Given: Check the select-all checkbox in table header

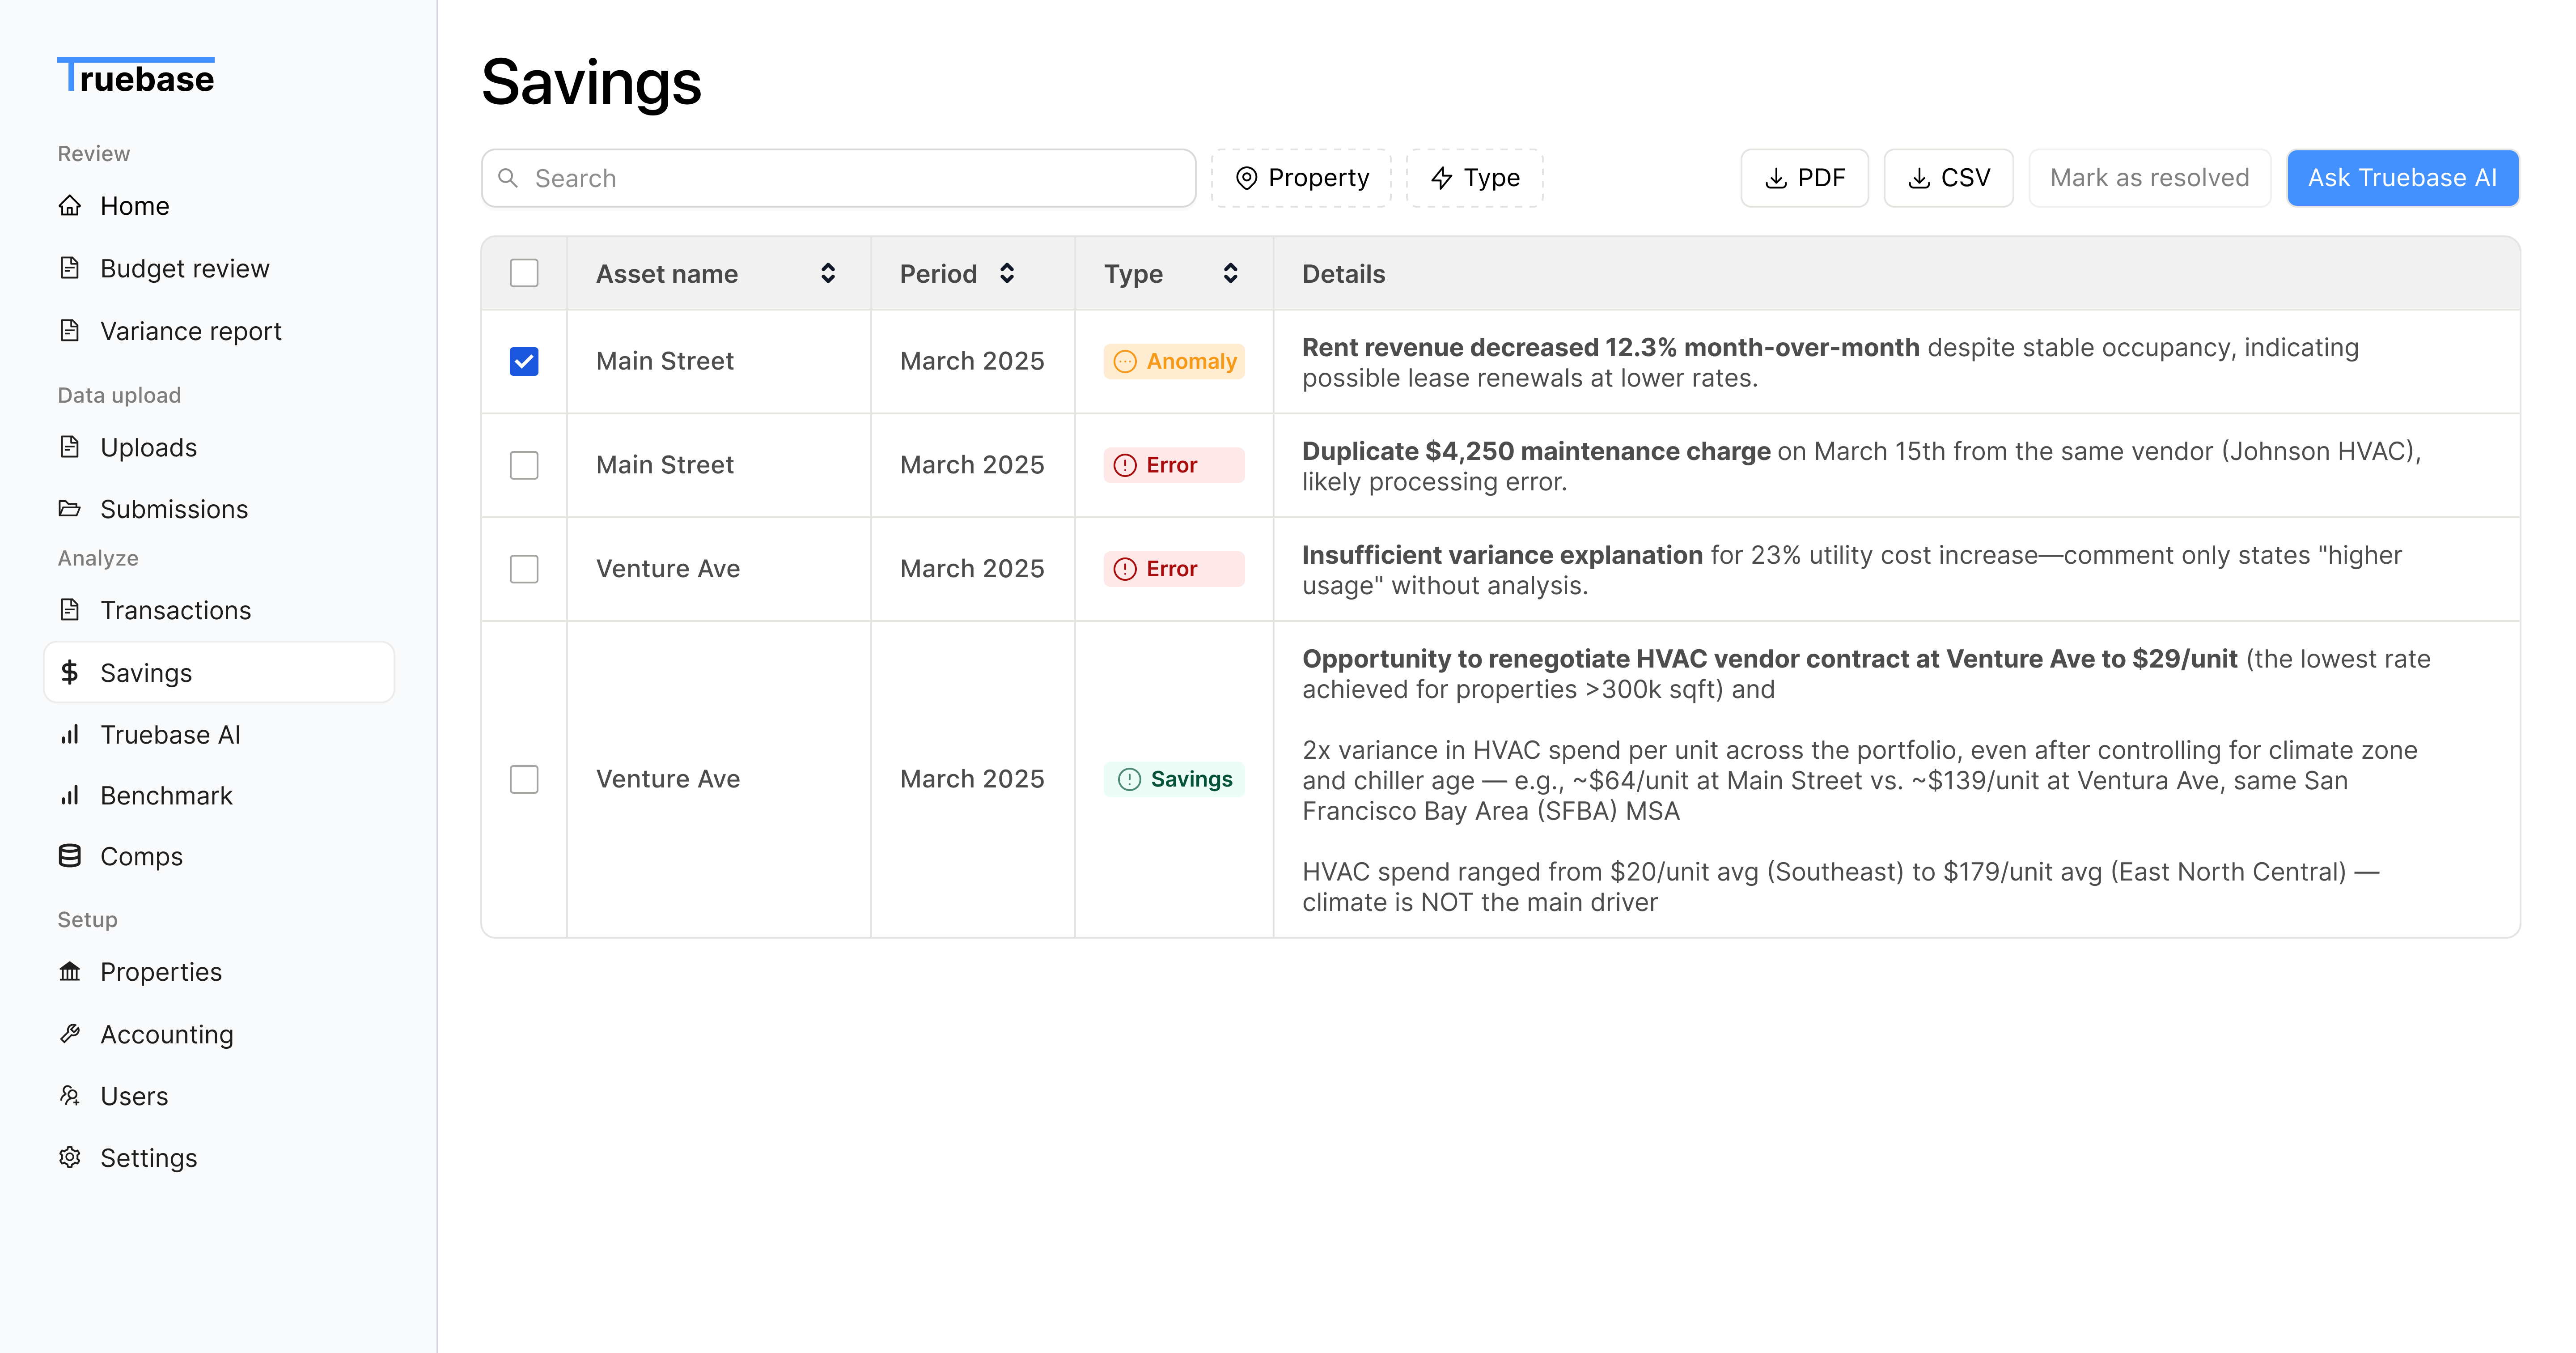Looking at the screenshot, I should click(x=524, y=273).
